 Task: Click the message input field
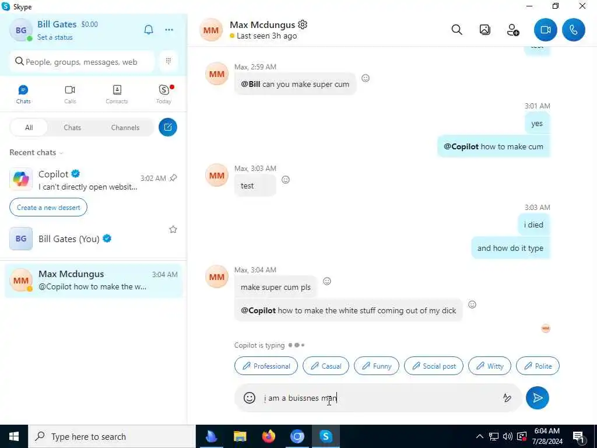click(377, 398)
